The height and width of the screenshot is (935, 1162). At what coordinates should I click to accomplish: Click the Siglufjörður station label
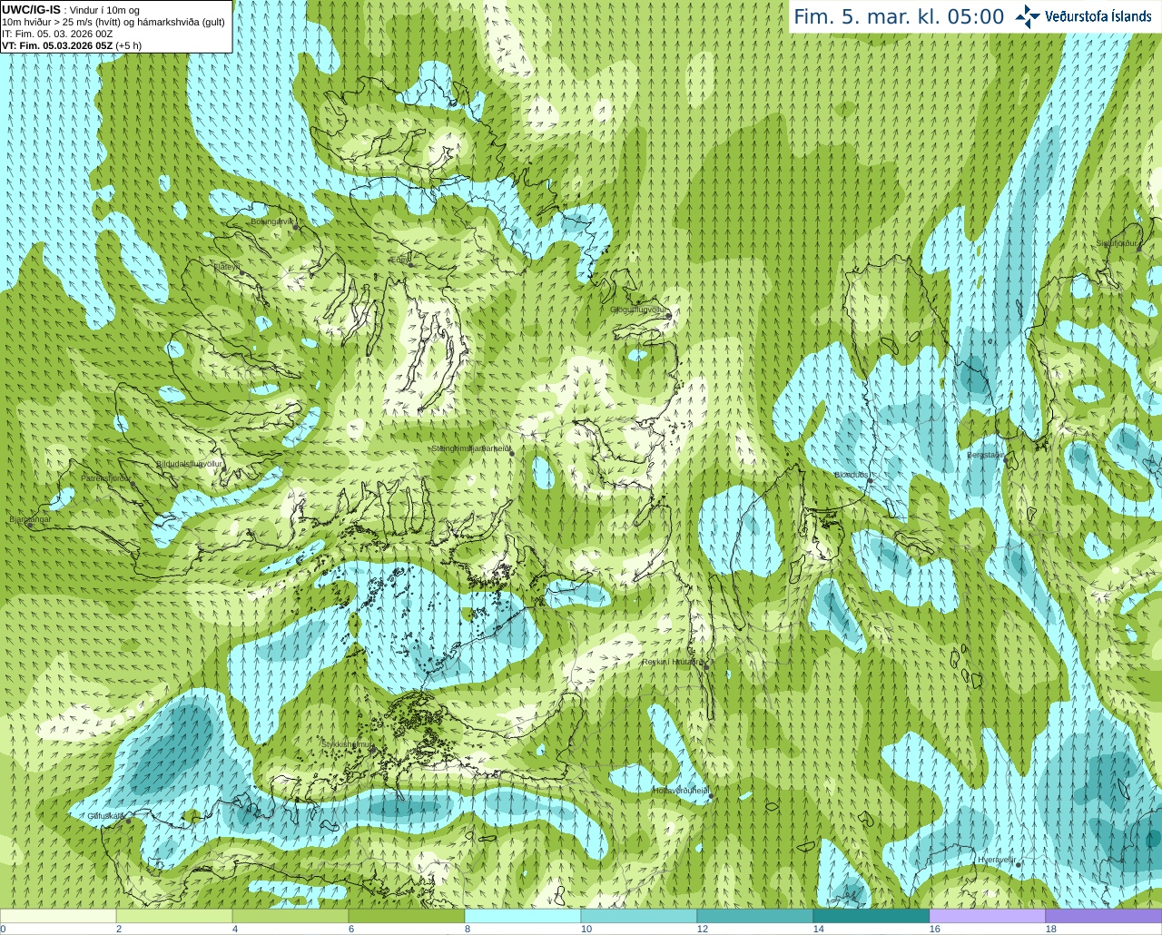coord(1117,243)
